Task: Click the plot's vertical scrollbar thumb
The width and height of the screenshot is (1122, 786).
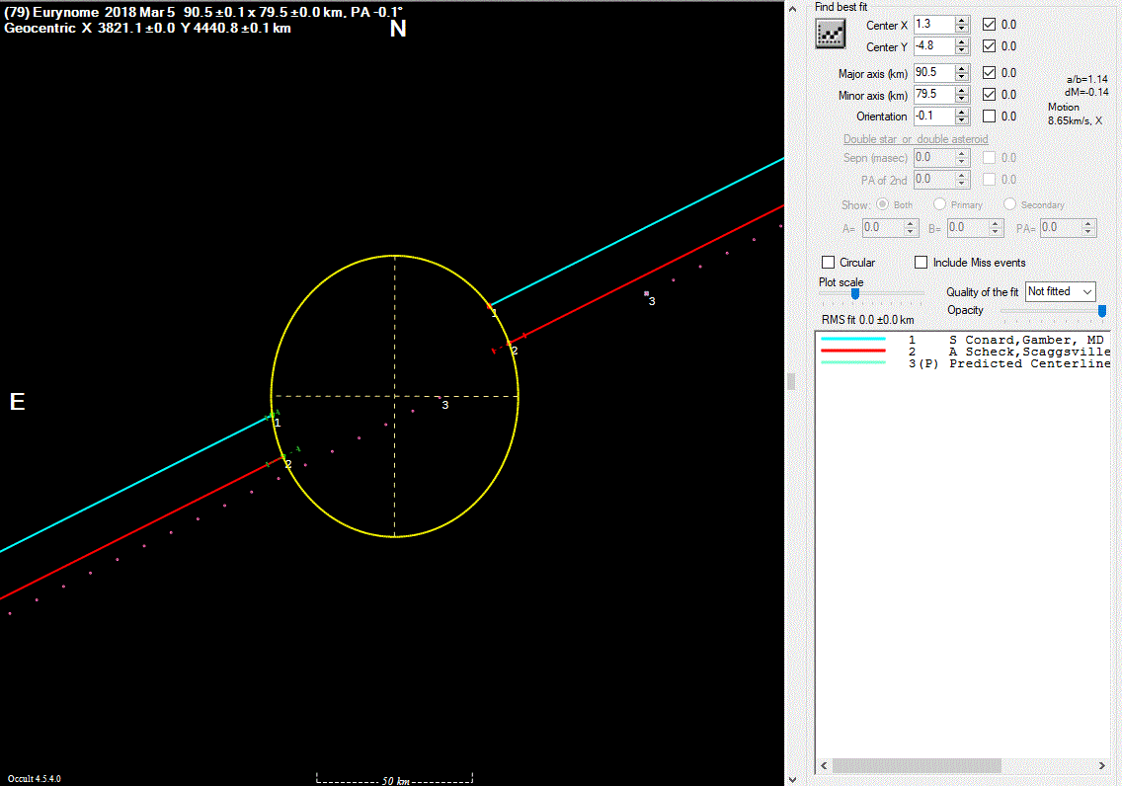Action: click(x=792, y=381)
